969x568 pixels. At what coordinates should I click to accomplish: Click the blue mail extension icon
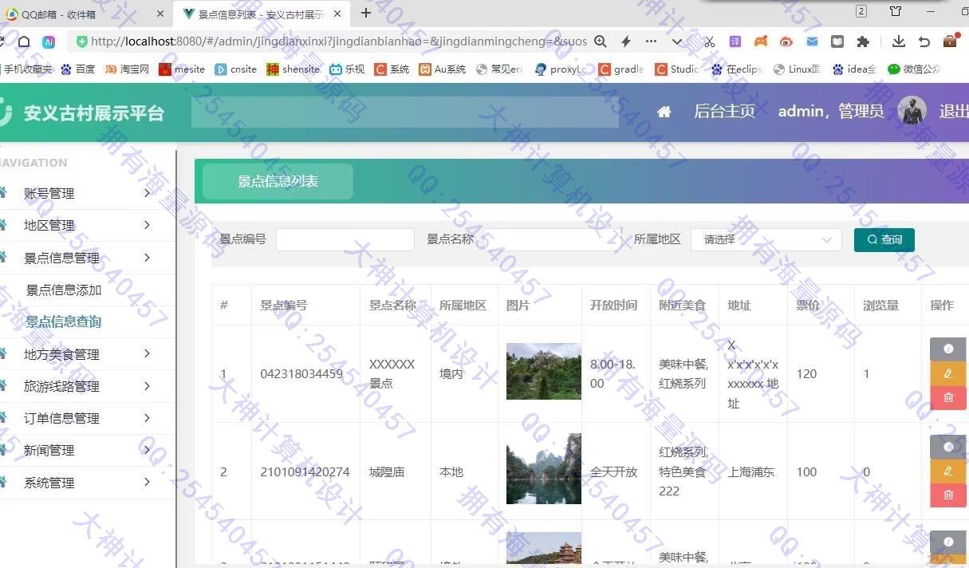click(x=812, y=41)
